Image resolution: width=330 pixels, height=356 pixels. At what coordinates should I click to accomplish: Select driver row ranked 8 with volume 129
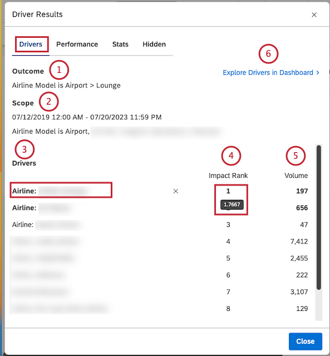point(160,309)
